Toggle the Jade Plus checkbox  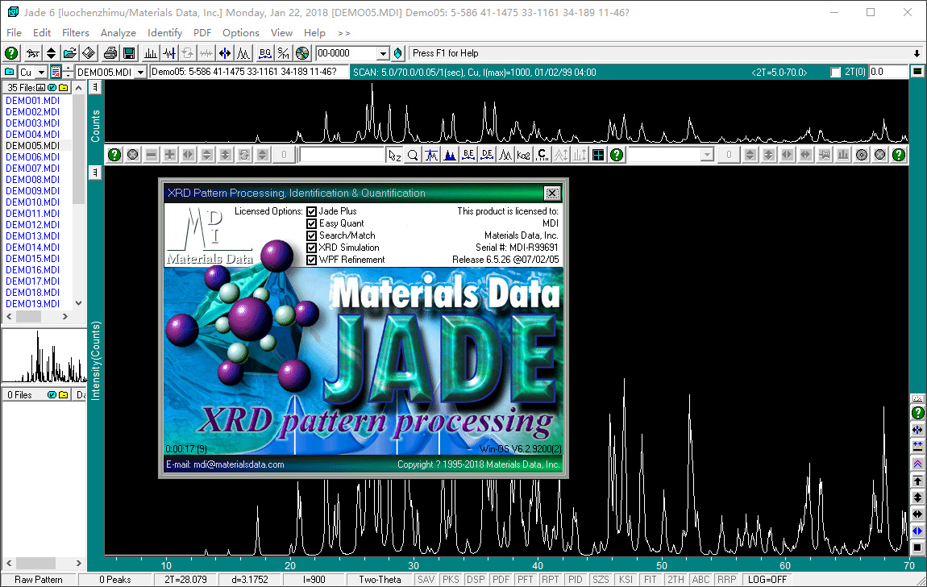tap(312, 211)
